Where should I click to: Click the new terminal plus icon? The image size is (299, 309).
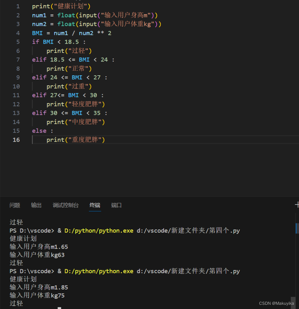[x=297, y=205]
